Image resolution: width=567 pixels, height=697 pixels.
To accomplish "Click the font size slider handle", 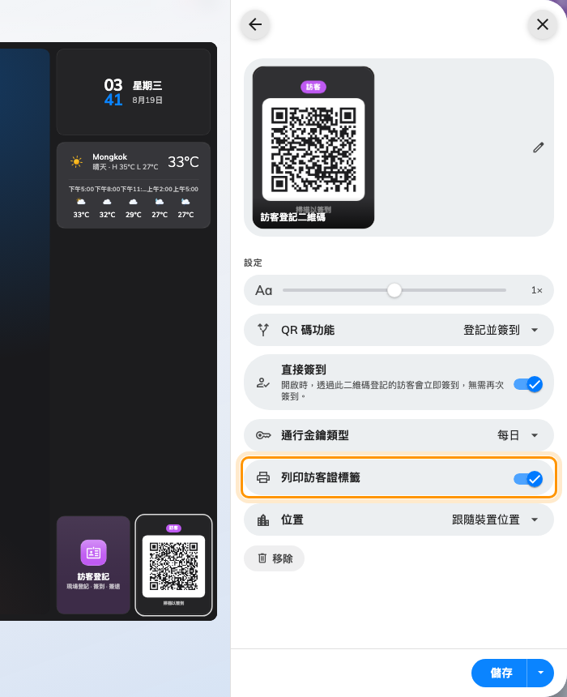I will pyautogui.click(x=394, y=290).
